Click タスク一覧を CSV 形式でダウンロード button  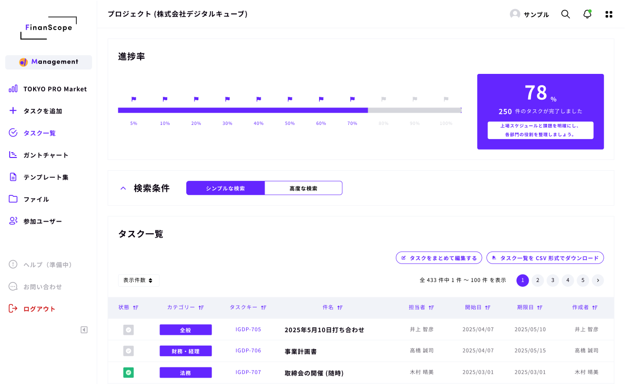(545, 258)
